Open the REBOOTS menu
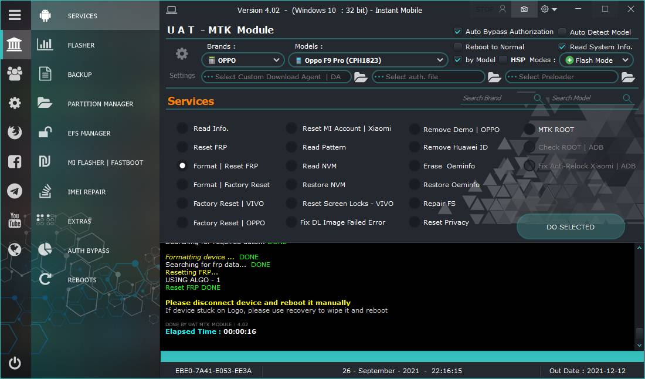Screen dimensions: 645x379 [x=96, y=280]
